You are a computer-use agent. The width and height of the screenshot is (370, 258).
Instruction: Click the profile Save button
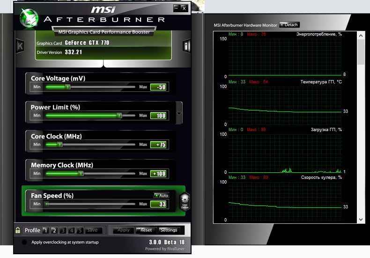tap(94, 230)
